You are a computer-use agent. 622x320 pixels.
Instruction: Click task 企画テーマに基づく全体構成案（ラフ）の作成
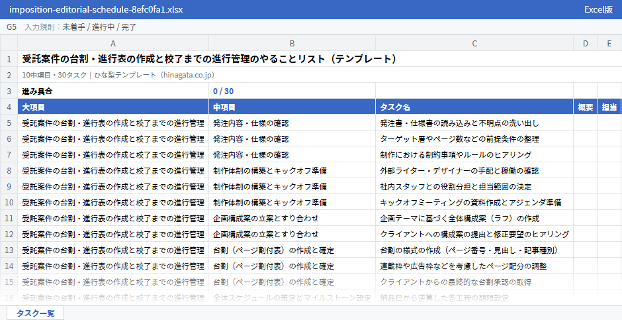pyautogui.click(x=474, y=219)
